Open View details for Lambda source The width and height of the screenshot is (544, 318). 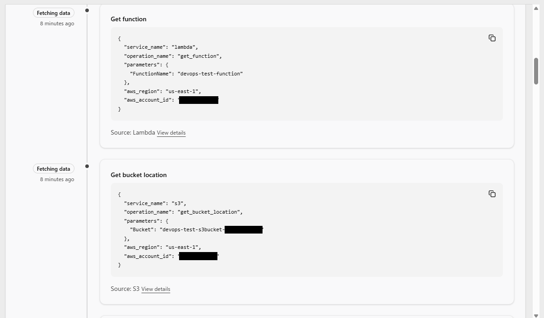[171, 133]
